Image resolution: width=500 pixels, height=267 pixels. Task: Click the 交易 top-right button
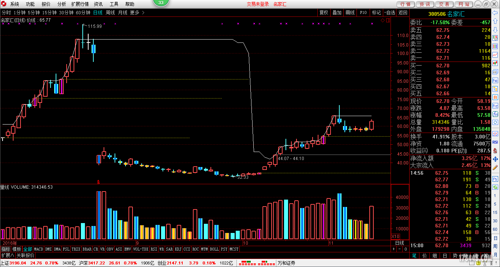click(x=444, y=4)
